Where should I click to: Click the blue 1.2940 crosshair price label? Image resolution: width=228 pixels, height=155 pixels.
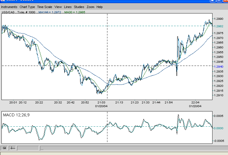(219, 67)
